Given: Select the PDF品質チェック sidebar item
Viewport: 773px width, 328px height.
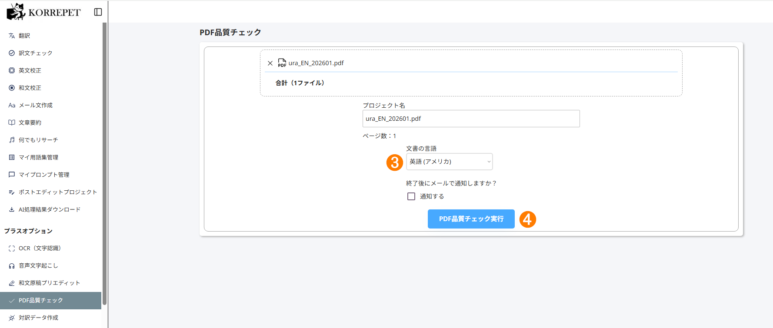Looking at the screenshot, I should click(50, 301).
